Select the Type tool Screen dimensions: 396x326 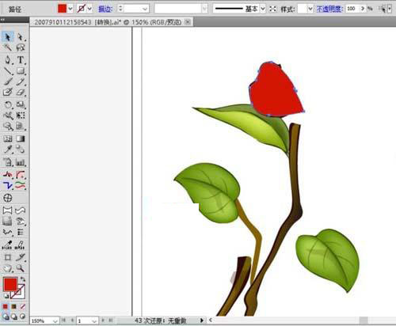click(x=21, y=60)
